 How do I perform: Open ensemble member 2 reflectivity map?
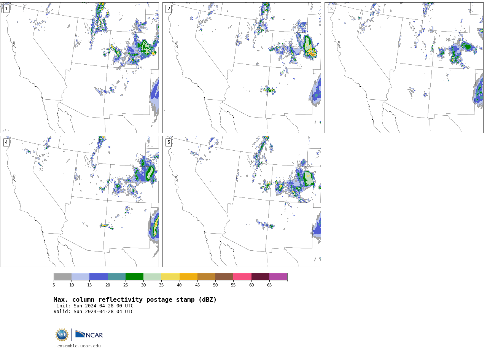point(242,68)
